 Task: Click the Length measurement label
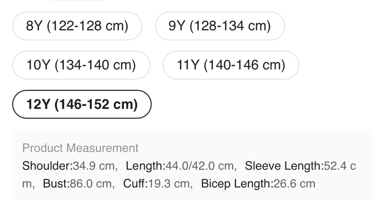pyautogui.click(x=146, y=166)
